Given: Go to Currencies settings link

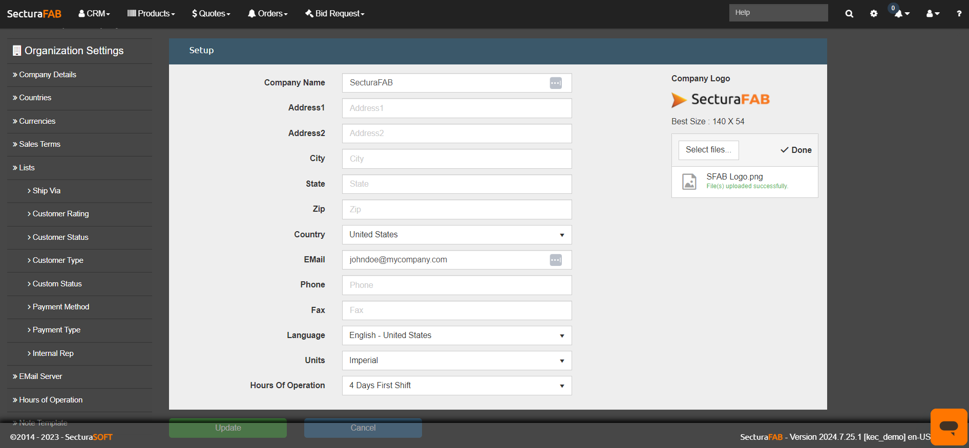Looking at the screenshot, I should pos(37,121).
